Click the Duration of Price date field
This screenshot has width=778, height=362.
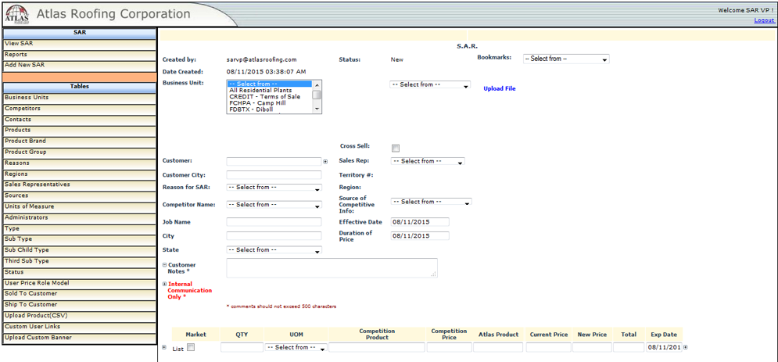tap(420, 235)
